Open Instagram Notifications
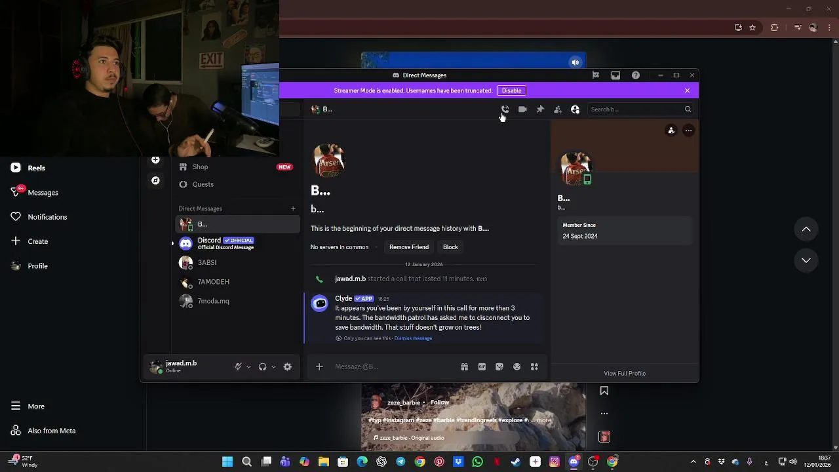839x472 pixels. (39, 217)
